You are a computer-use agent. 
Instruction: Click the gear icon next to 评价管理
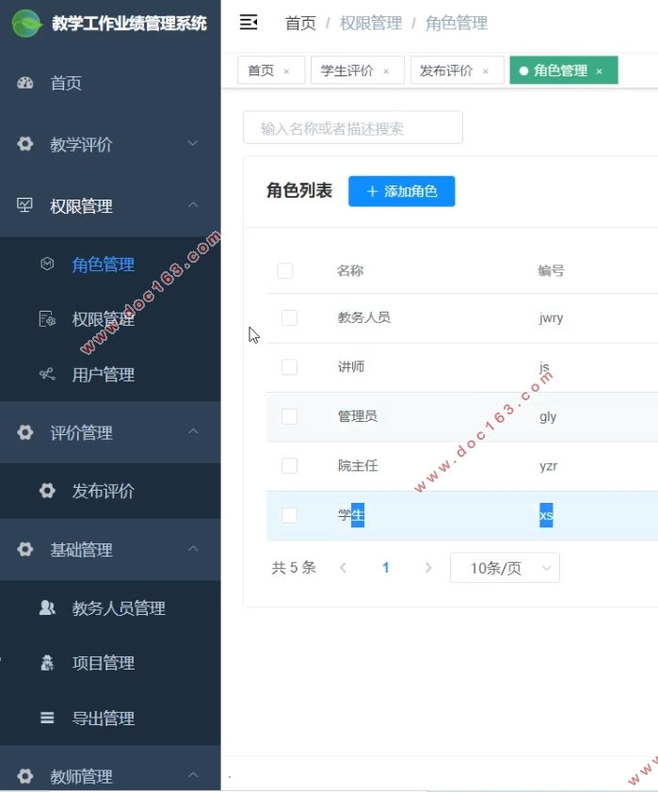pos(24,432)
